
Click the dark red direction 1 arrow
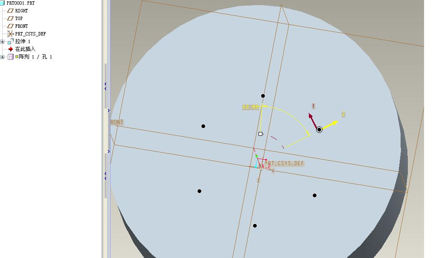(x=313, y=120)
